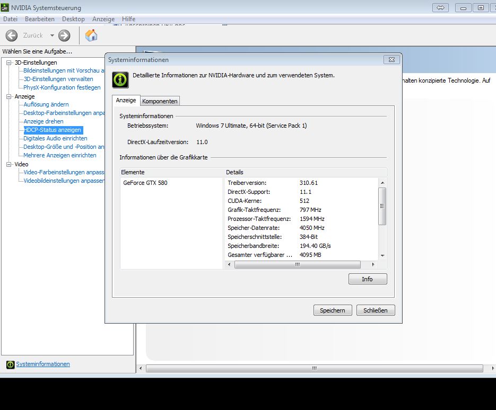Collapse the 3D-Einstellungen tree node
Image resolution: width=496 pixels, height=410 pixels.
pyautogui.click(x=9, y=63)
